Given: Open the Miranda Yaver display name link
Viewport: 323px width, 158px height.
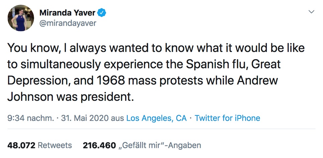Looking at the screenshot, I should click(68, 13).
